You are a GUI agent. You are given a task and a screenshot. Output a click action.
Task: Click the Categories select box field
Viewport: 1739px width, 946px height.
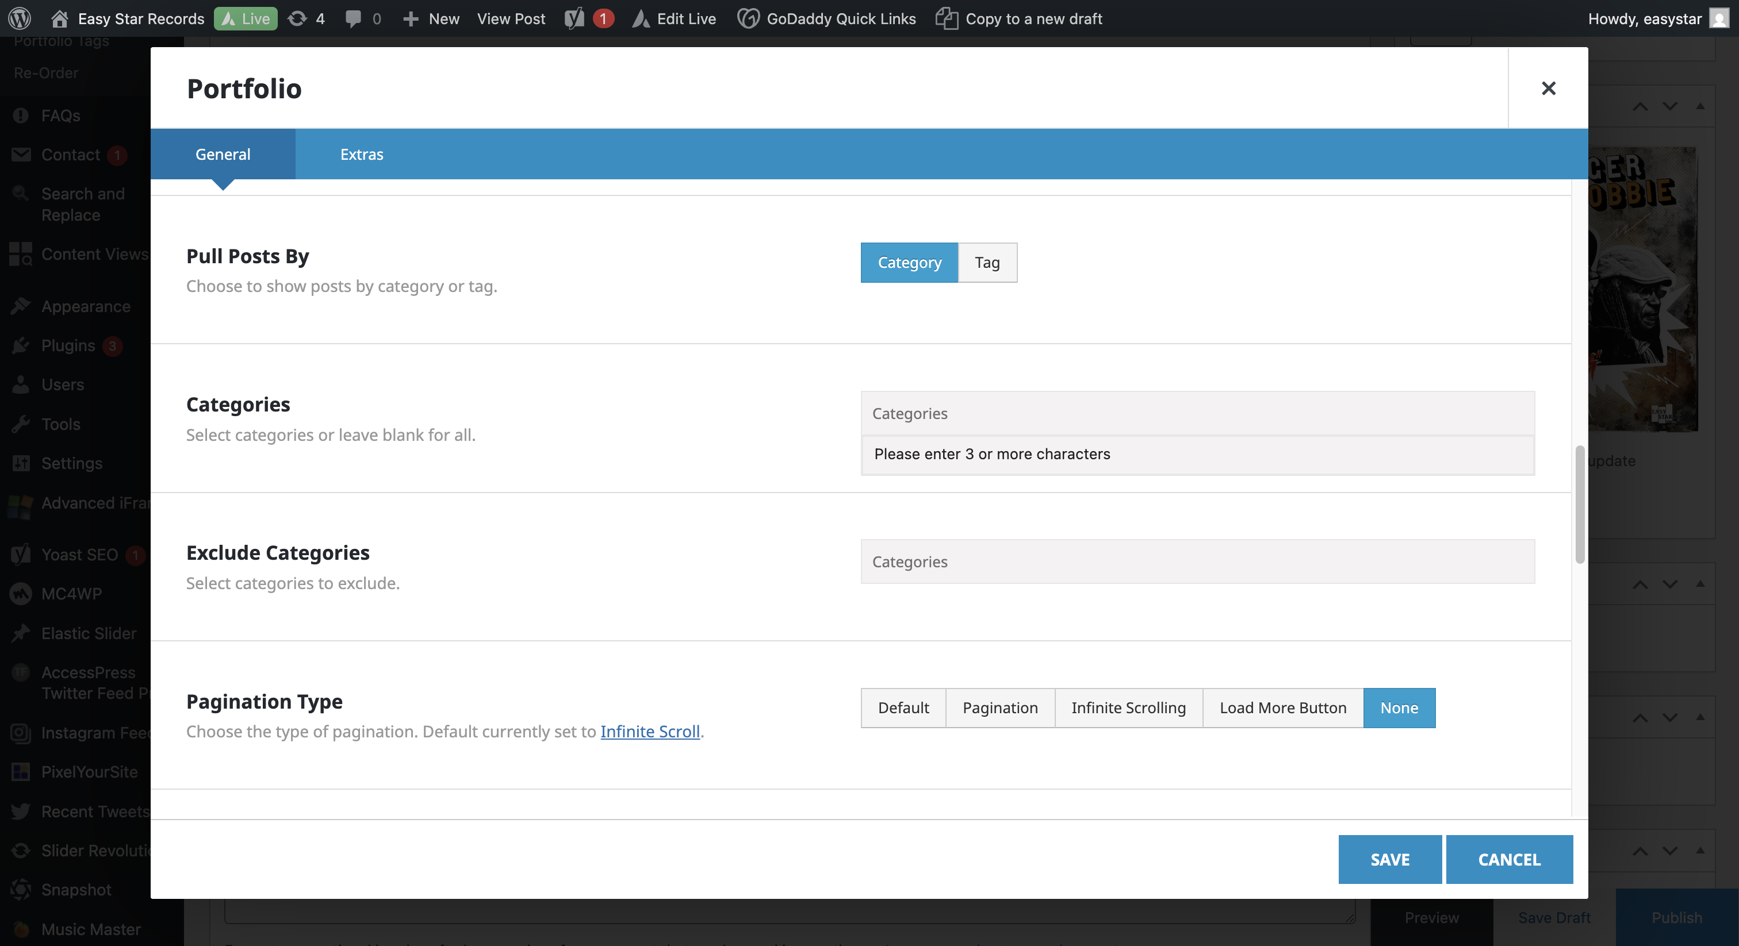click(1197, 413)
